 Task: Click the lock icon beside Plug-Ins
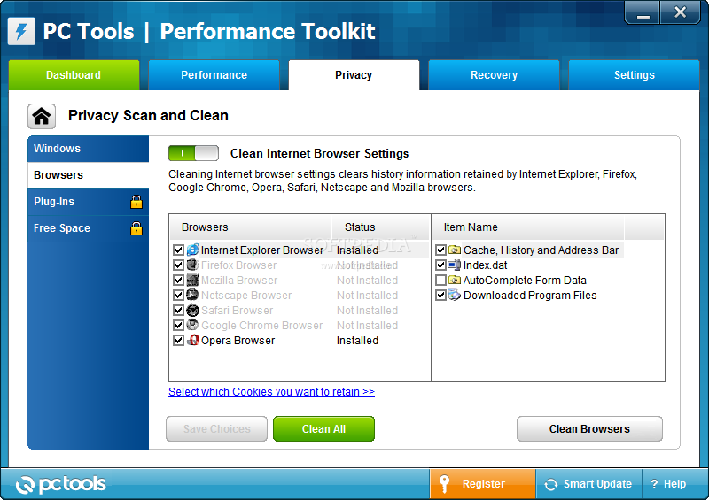point(136,202)
